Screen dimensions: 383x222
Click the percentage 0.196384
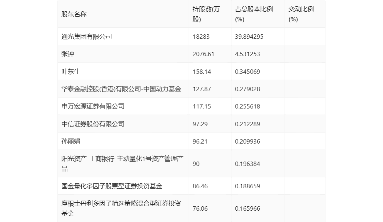click(248, 164)
